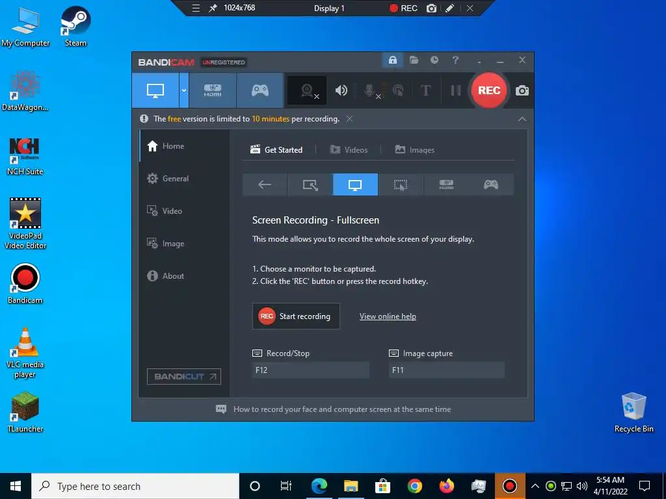666x499 pixels.
Task: Switch to the Images tab
Action: coord(414,150)
